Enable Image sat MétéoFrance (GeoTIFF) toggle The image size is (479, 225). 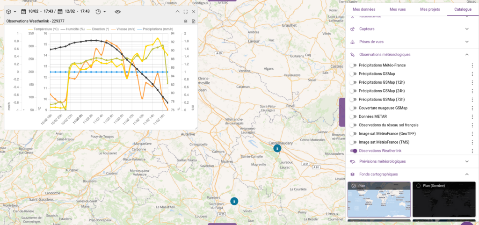click(354, 134)
